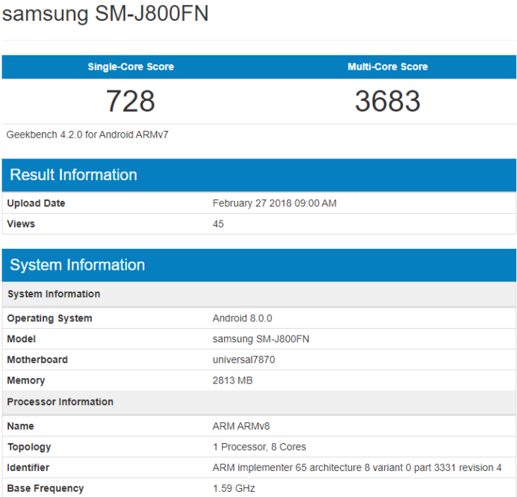The width and height of the screenshot is (517, 497).
Task: Select the 'universal7870' value
Action: coord(244,359)
